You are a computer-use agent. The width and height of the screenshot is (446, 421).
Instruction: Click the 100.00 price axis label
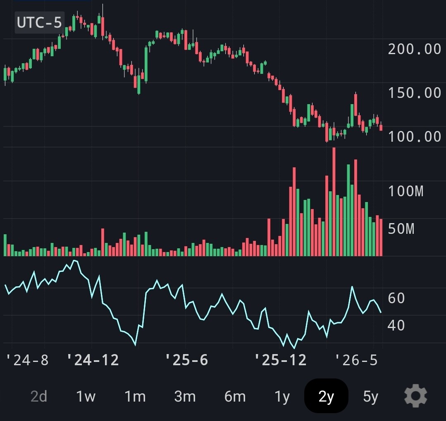[x=415, y=137]
